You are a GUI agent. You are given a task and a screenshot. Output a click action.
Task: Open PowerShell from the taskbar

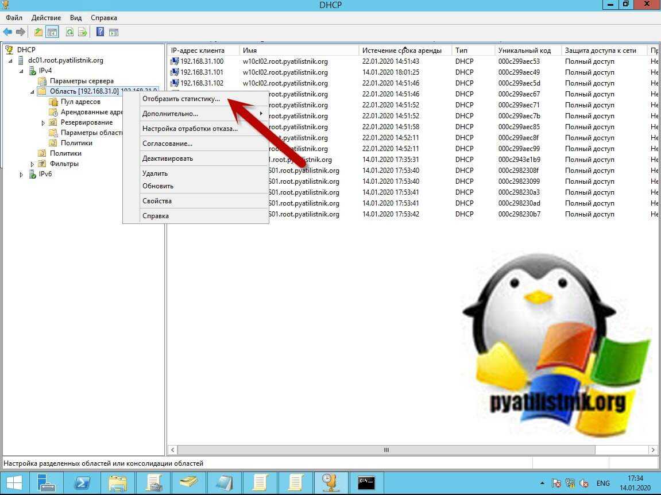[82, 482]
